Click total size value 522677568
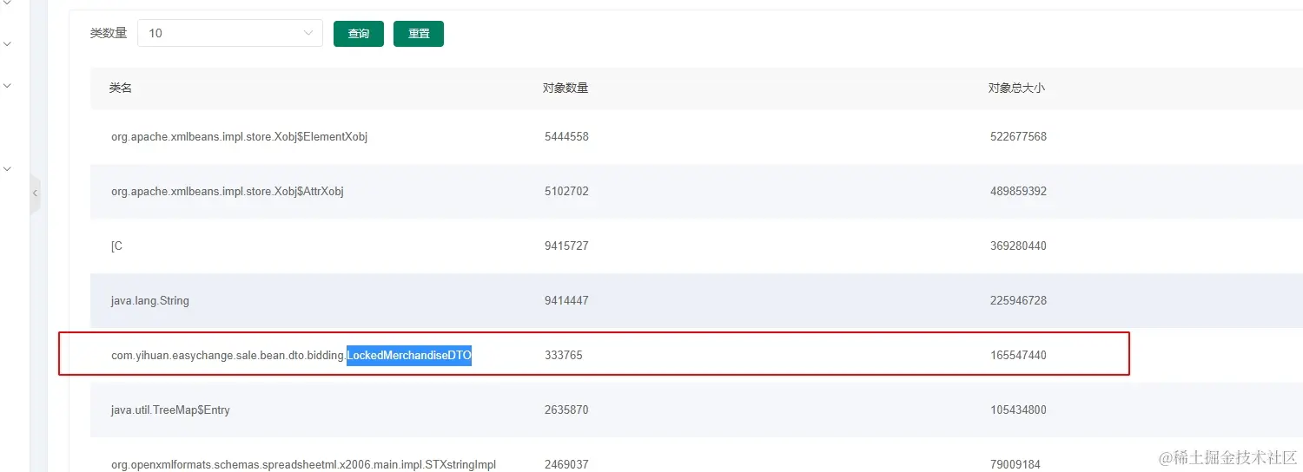 tap(1018, 137)
